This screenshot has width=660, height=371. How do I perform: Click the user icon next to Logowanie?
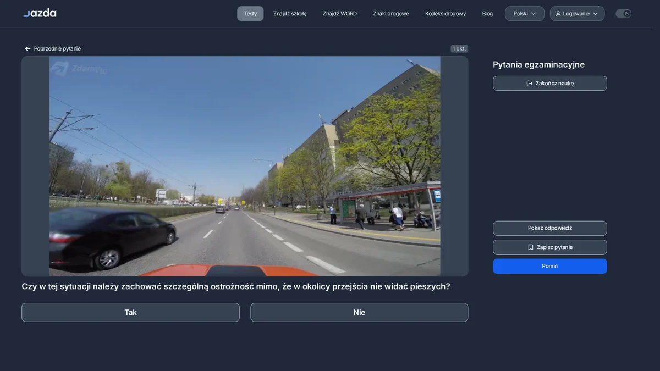[x=558, y=14]
